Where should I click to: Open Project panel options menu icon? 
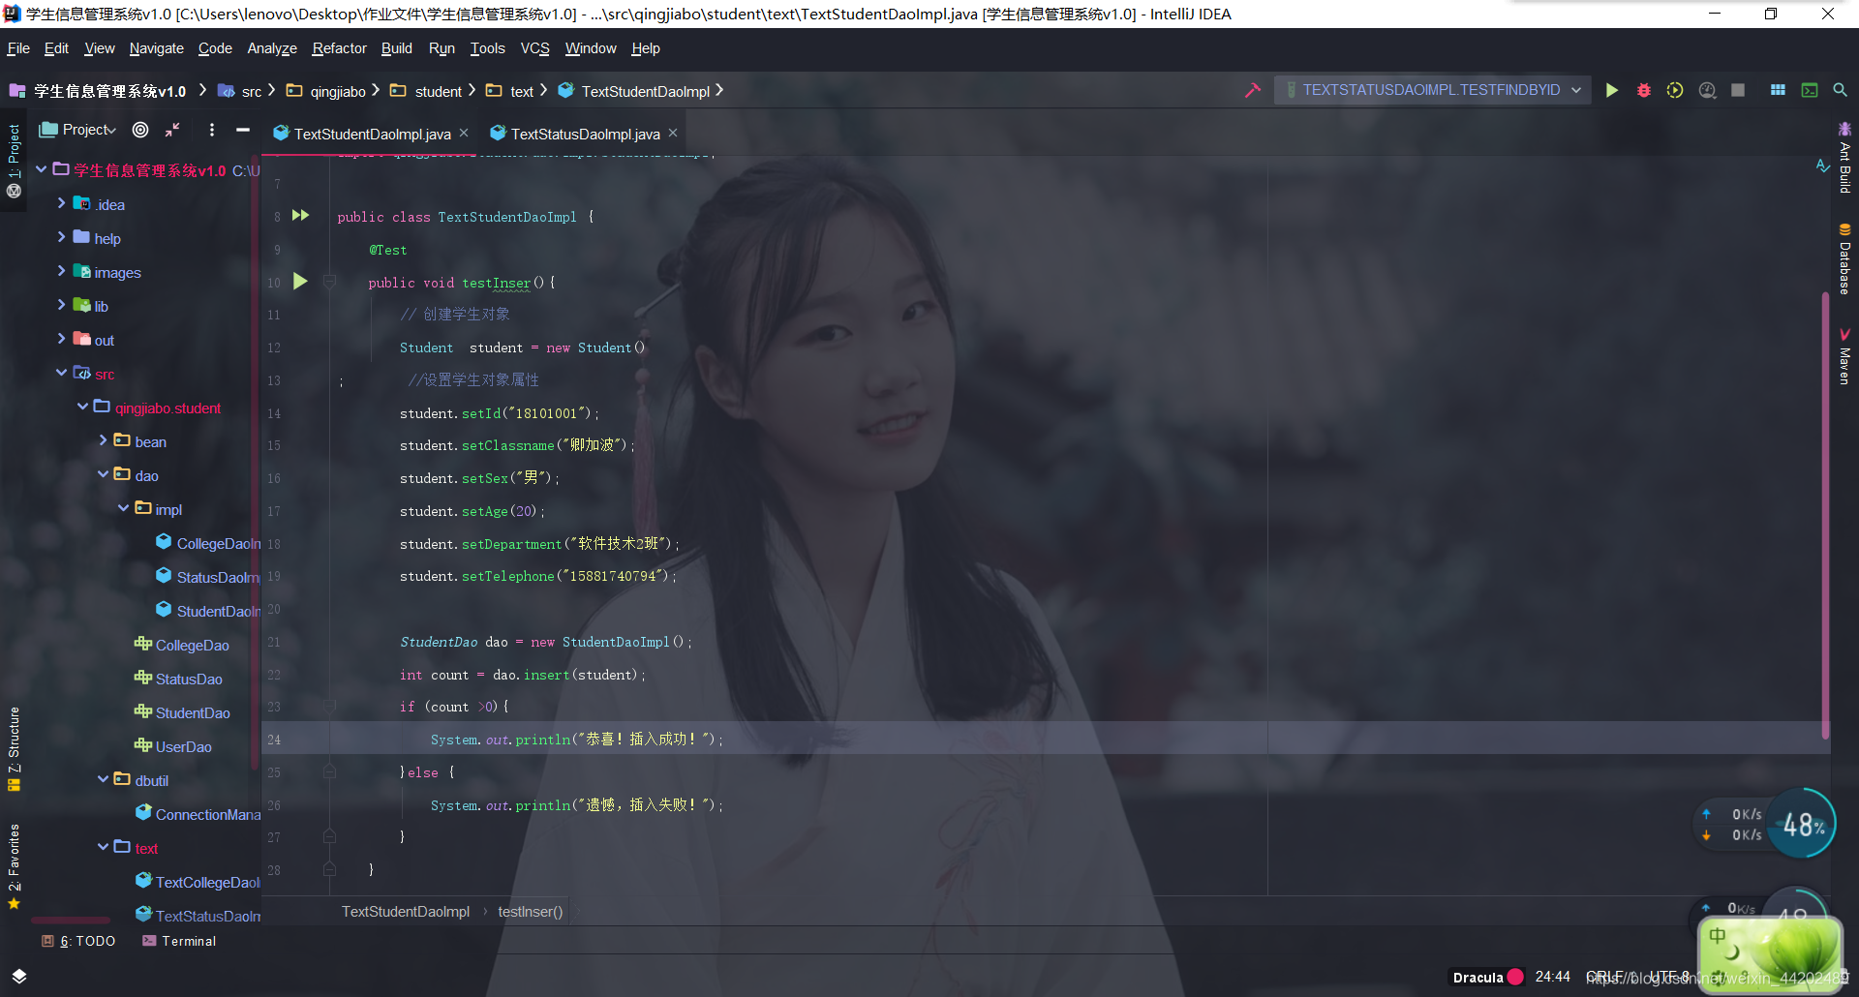pos(211,130)
